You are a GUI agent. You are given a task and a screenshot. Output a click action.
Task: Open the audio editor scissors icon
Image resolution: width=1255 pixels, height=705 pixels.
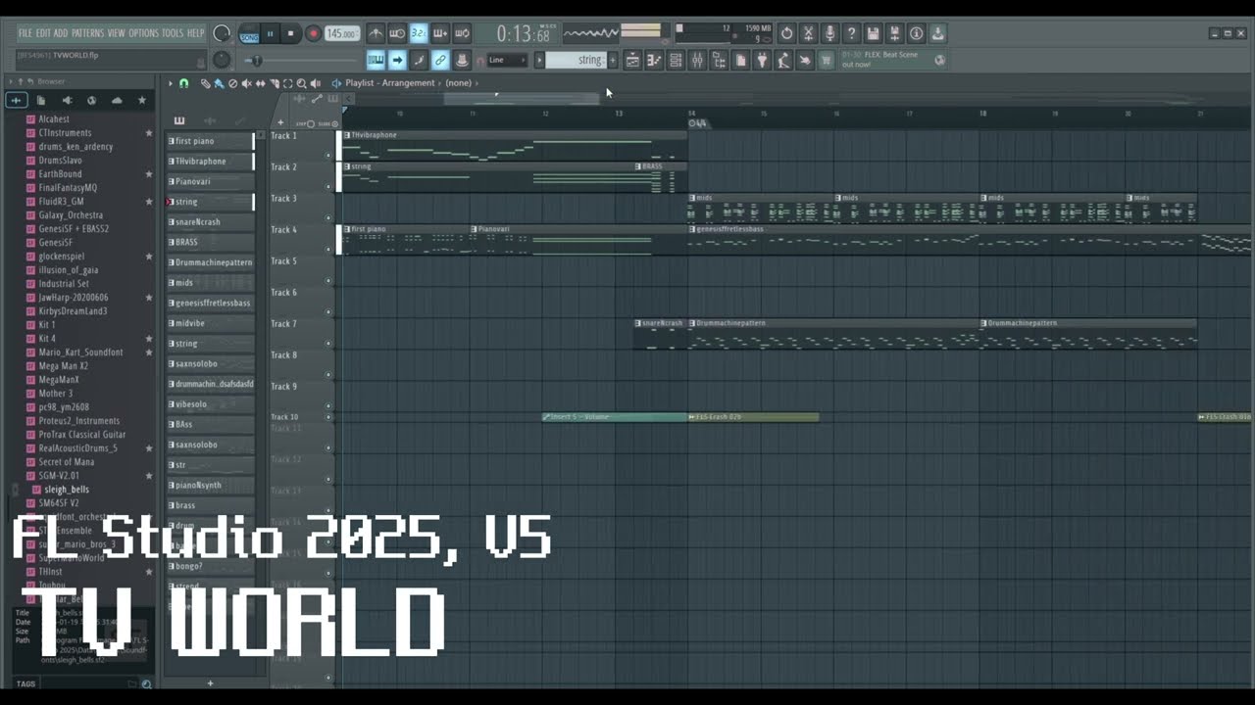(x=808, y=33)
